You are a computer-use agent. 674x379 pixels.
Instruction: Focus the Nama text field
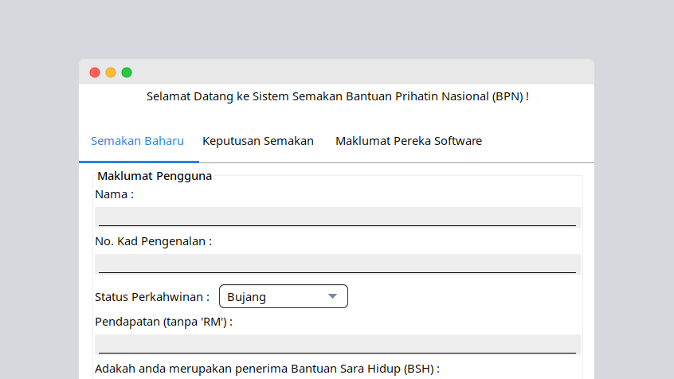coord(337,217)
